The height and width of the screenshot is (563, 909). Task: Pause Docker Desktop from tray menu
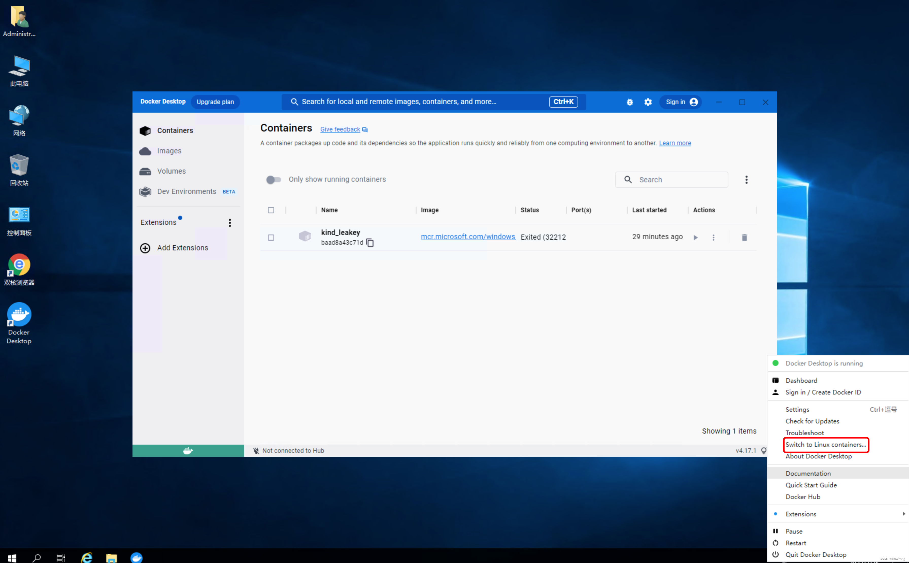(838, 531)
